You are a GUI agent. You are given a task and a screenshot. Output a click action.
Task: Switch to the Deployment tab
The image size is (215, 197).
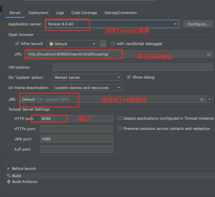point(38,13)
